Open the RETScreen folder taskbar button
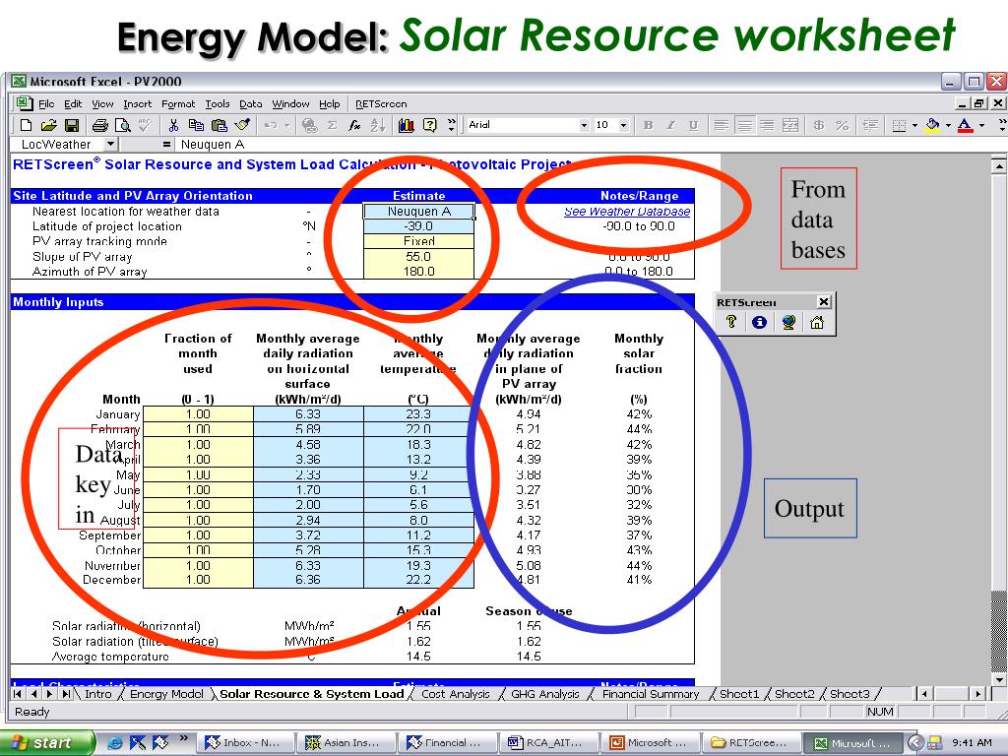Image resolution: width=1008 pixels, height=756 pixels. (750, 742)
